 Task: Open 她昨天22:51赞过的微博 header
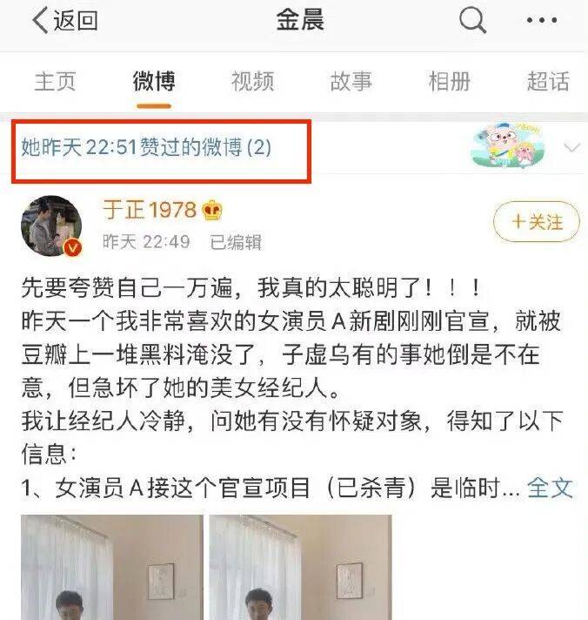pos(146,147)
